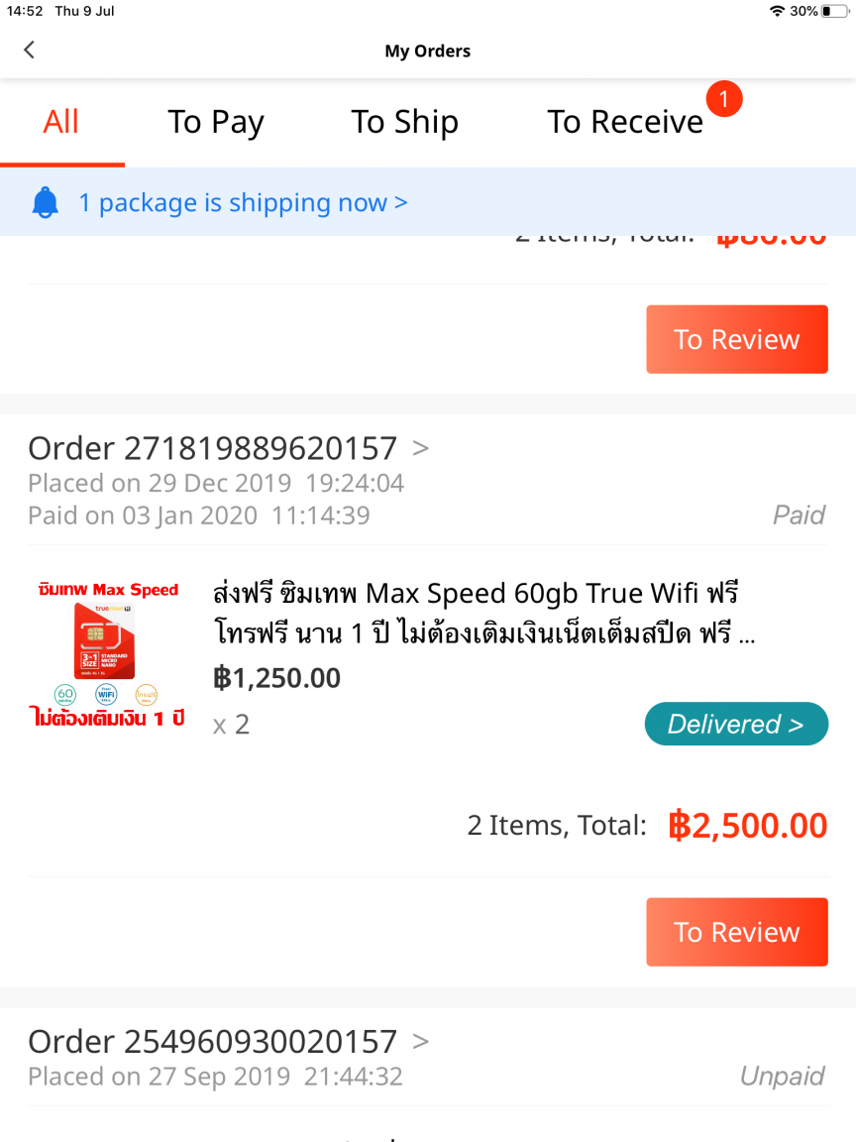The height and width of the screenshot is (1142, 856).
Task: Tap the blue notification bell icon
Action: coord(46,202)
